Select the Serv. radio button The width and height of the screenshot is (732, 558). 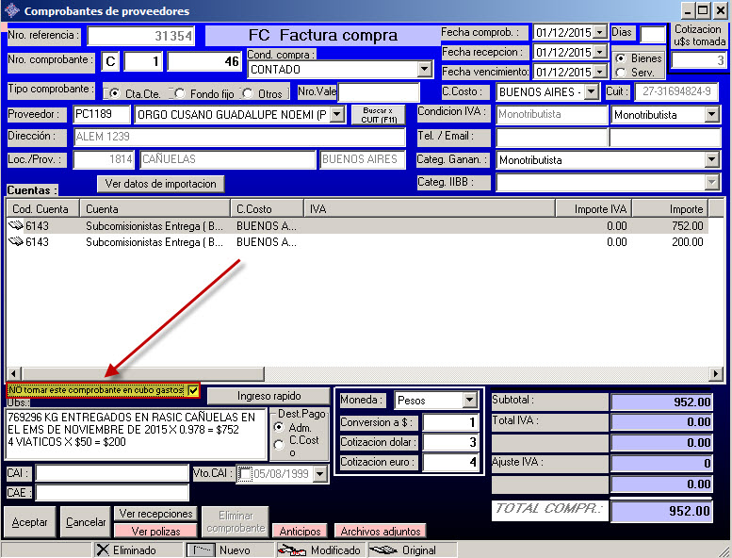pyautogui.click(x=620, y=73)
